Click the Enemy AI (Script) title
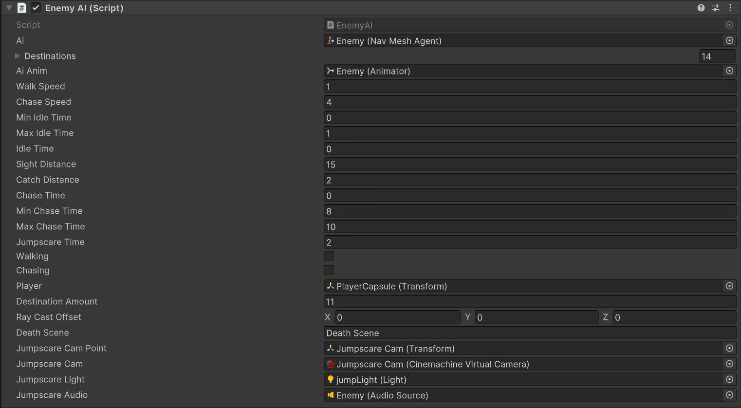This screenshot has width=741, height=408. tap(84, 8)
